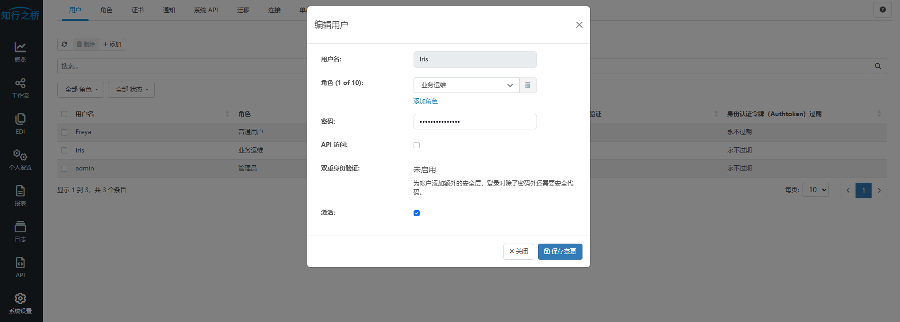Open the 全部 状态 filter dropdown
The width and height of the screenshot is (900, 322).
click(131, 90)
